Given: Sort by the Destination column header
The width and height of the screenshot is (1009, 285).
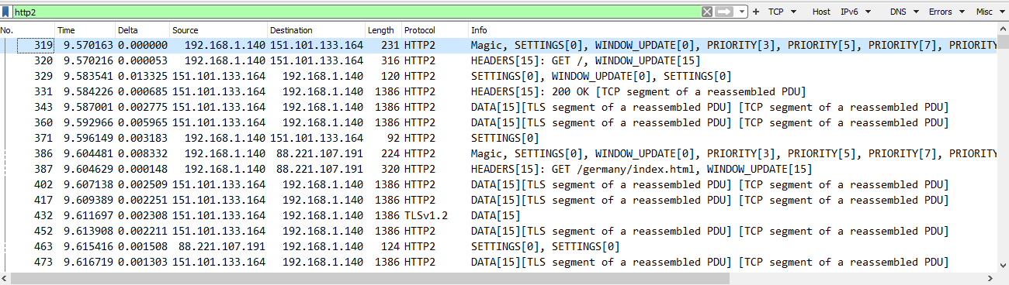Looking at the screenshot, I should (316, 30).
